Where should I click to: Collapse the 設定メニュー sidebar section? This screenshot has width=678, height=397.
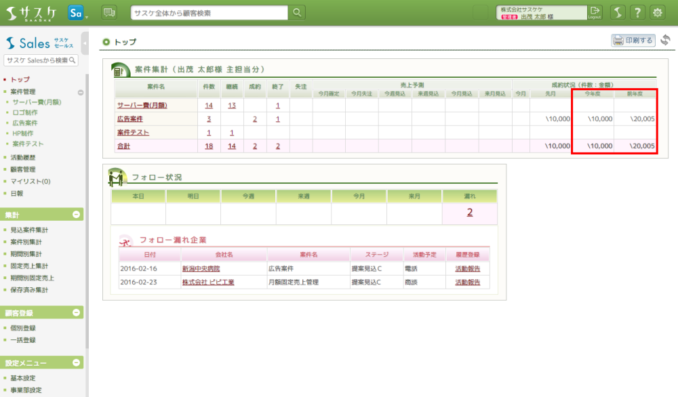click(77, 362)
